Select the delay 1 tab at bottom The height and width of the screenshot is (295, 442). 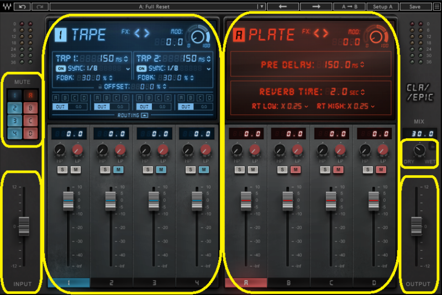(68, 283)
